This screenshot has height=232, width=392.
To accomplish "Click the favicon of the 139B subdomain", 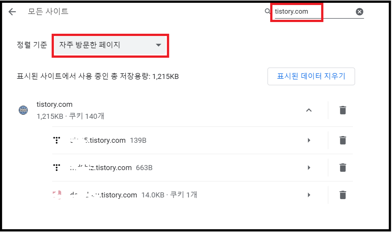I will [x=57, y=140].
